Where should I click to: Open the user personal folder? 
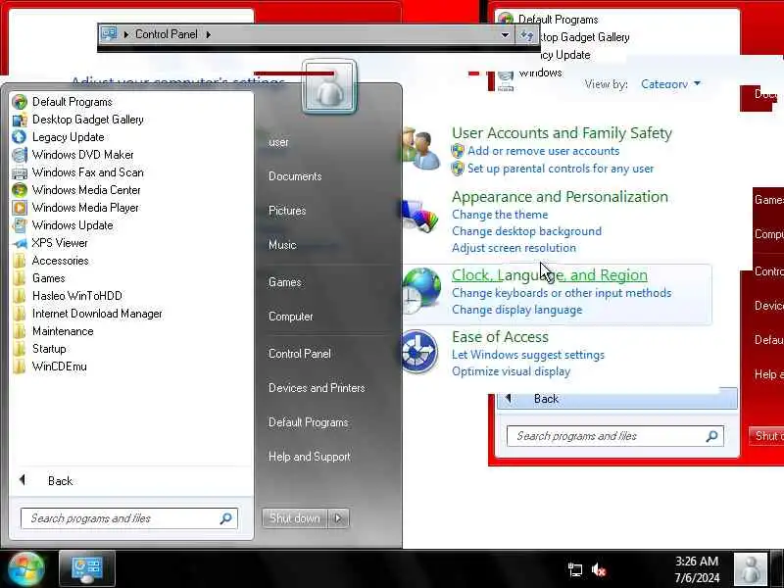pos(278,142)
